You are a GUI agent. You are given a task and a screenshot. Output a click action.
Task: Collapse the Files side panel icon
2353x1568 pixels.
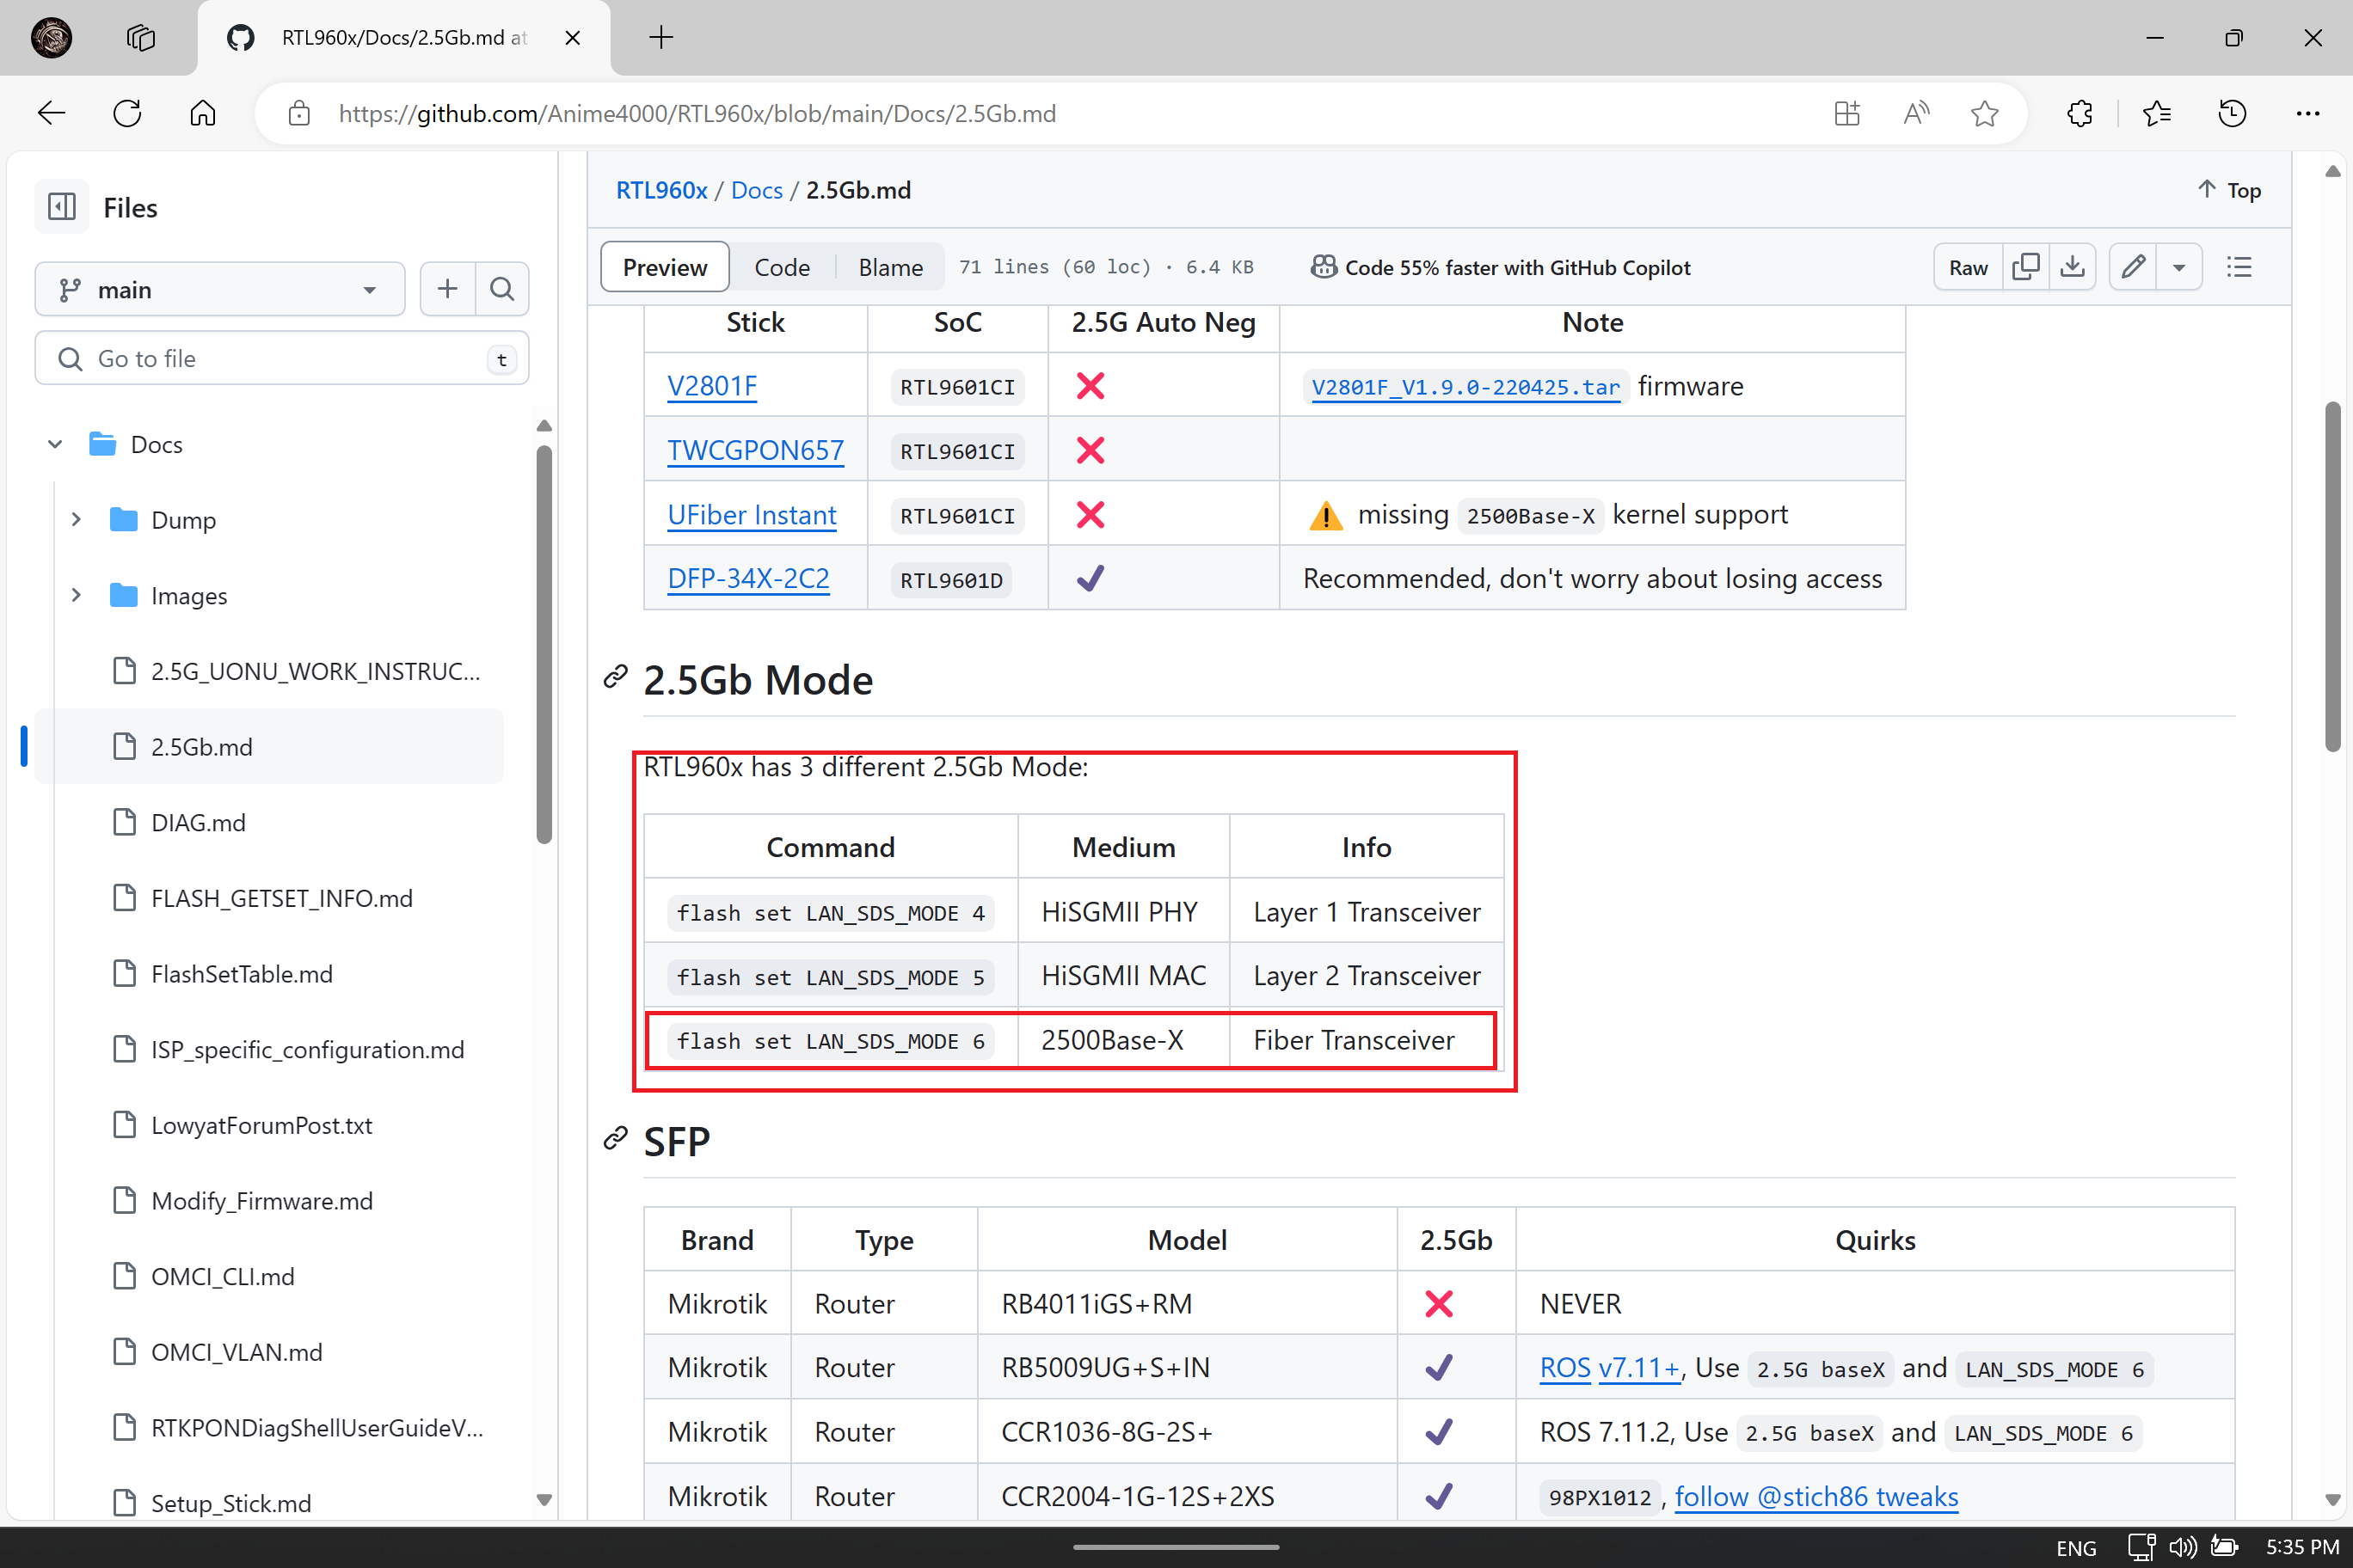pos(62,207)
